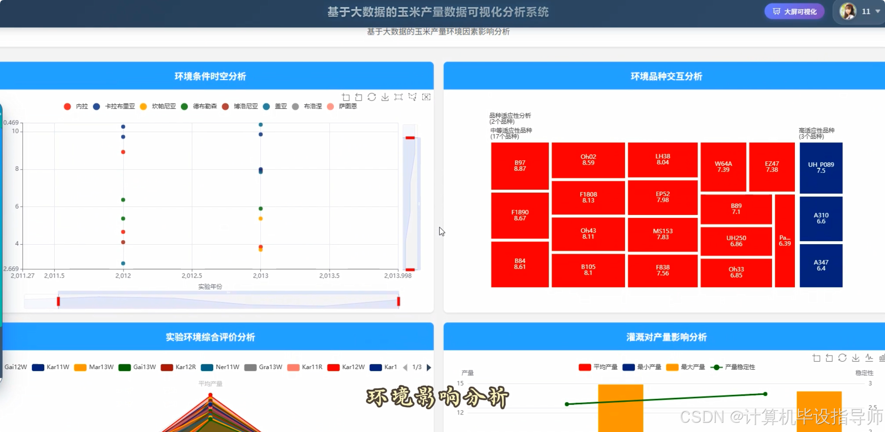Go to next legend page in 实验环境综合评价分析

click(428, 367)
